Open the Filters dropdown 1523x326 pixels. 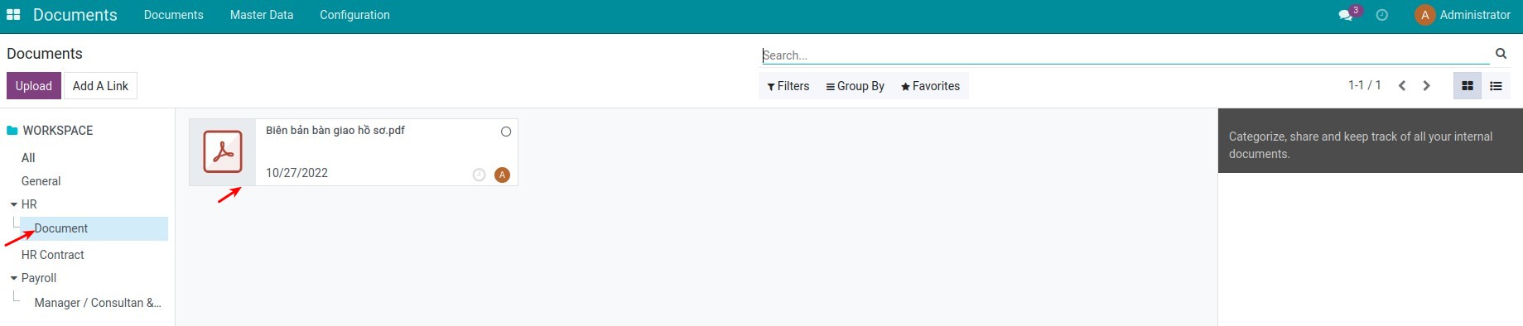click(788, 86)
